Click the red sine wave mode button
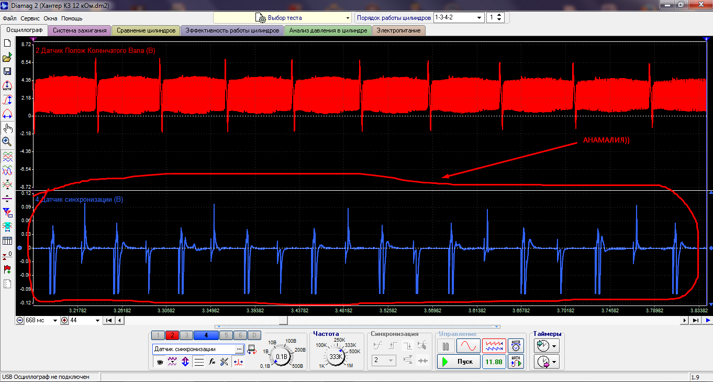 (468, 346)
